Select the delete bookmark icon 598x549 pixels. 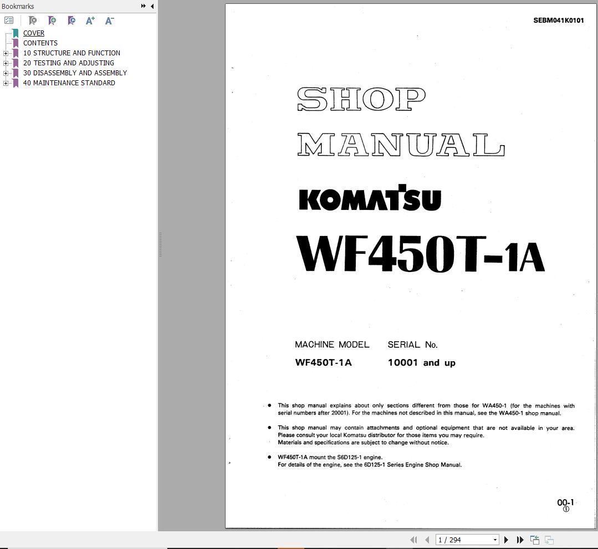click(32, 20)
